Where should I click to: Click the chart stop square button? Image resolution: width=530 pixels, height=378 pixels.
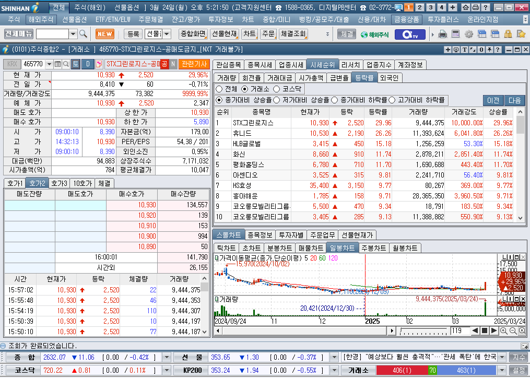coord(485,330)
